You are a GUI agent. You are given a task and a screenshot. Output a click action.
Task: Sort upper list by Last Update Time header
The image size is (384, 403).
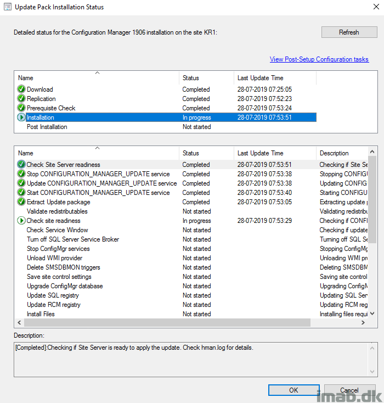(275, 78)
